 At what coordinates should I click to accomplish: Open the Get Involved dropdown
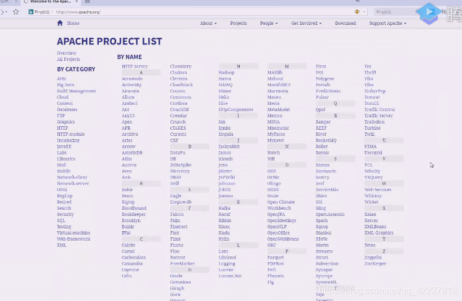(306, 23)
